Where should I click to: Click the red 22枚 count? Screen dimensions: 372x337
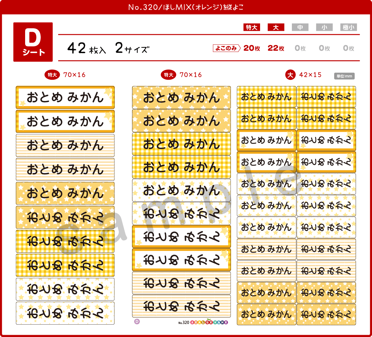click(276, 48)
